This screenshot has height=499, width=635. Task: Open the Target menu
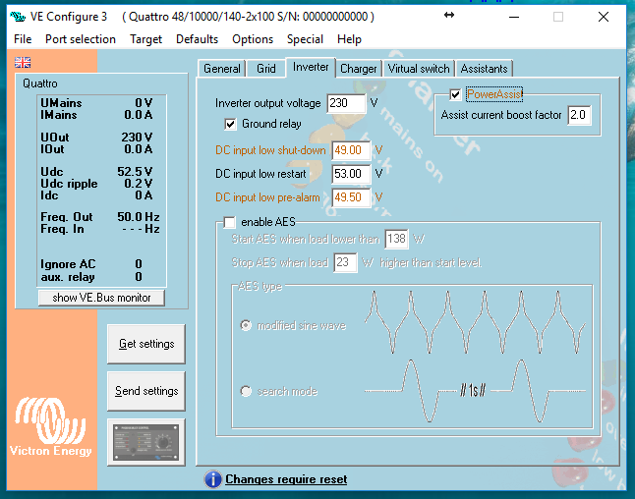(x=145, y=39)
